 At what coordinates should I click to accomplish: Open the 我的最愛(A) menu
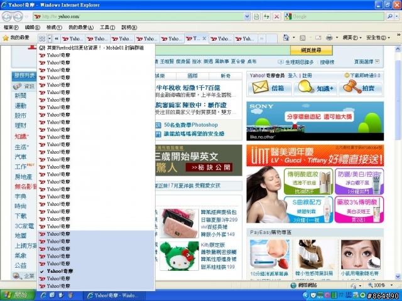(81, 28)
